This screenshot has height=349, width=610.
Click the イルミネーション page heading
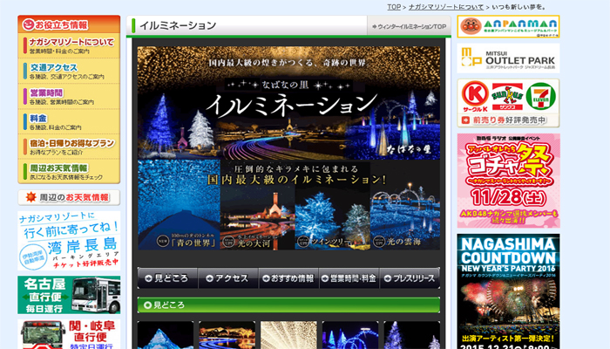[178, 25]
